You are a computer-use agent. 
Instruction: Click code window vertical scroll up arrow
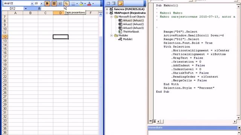pyautogui.click(x=238, y=6)
